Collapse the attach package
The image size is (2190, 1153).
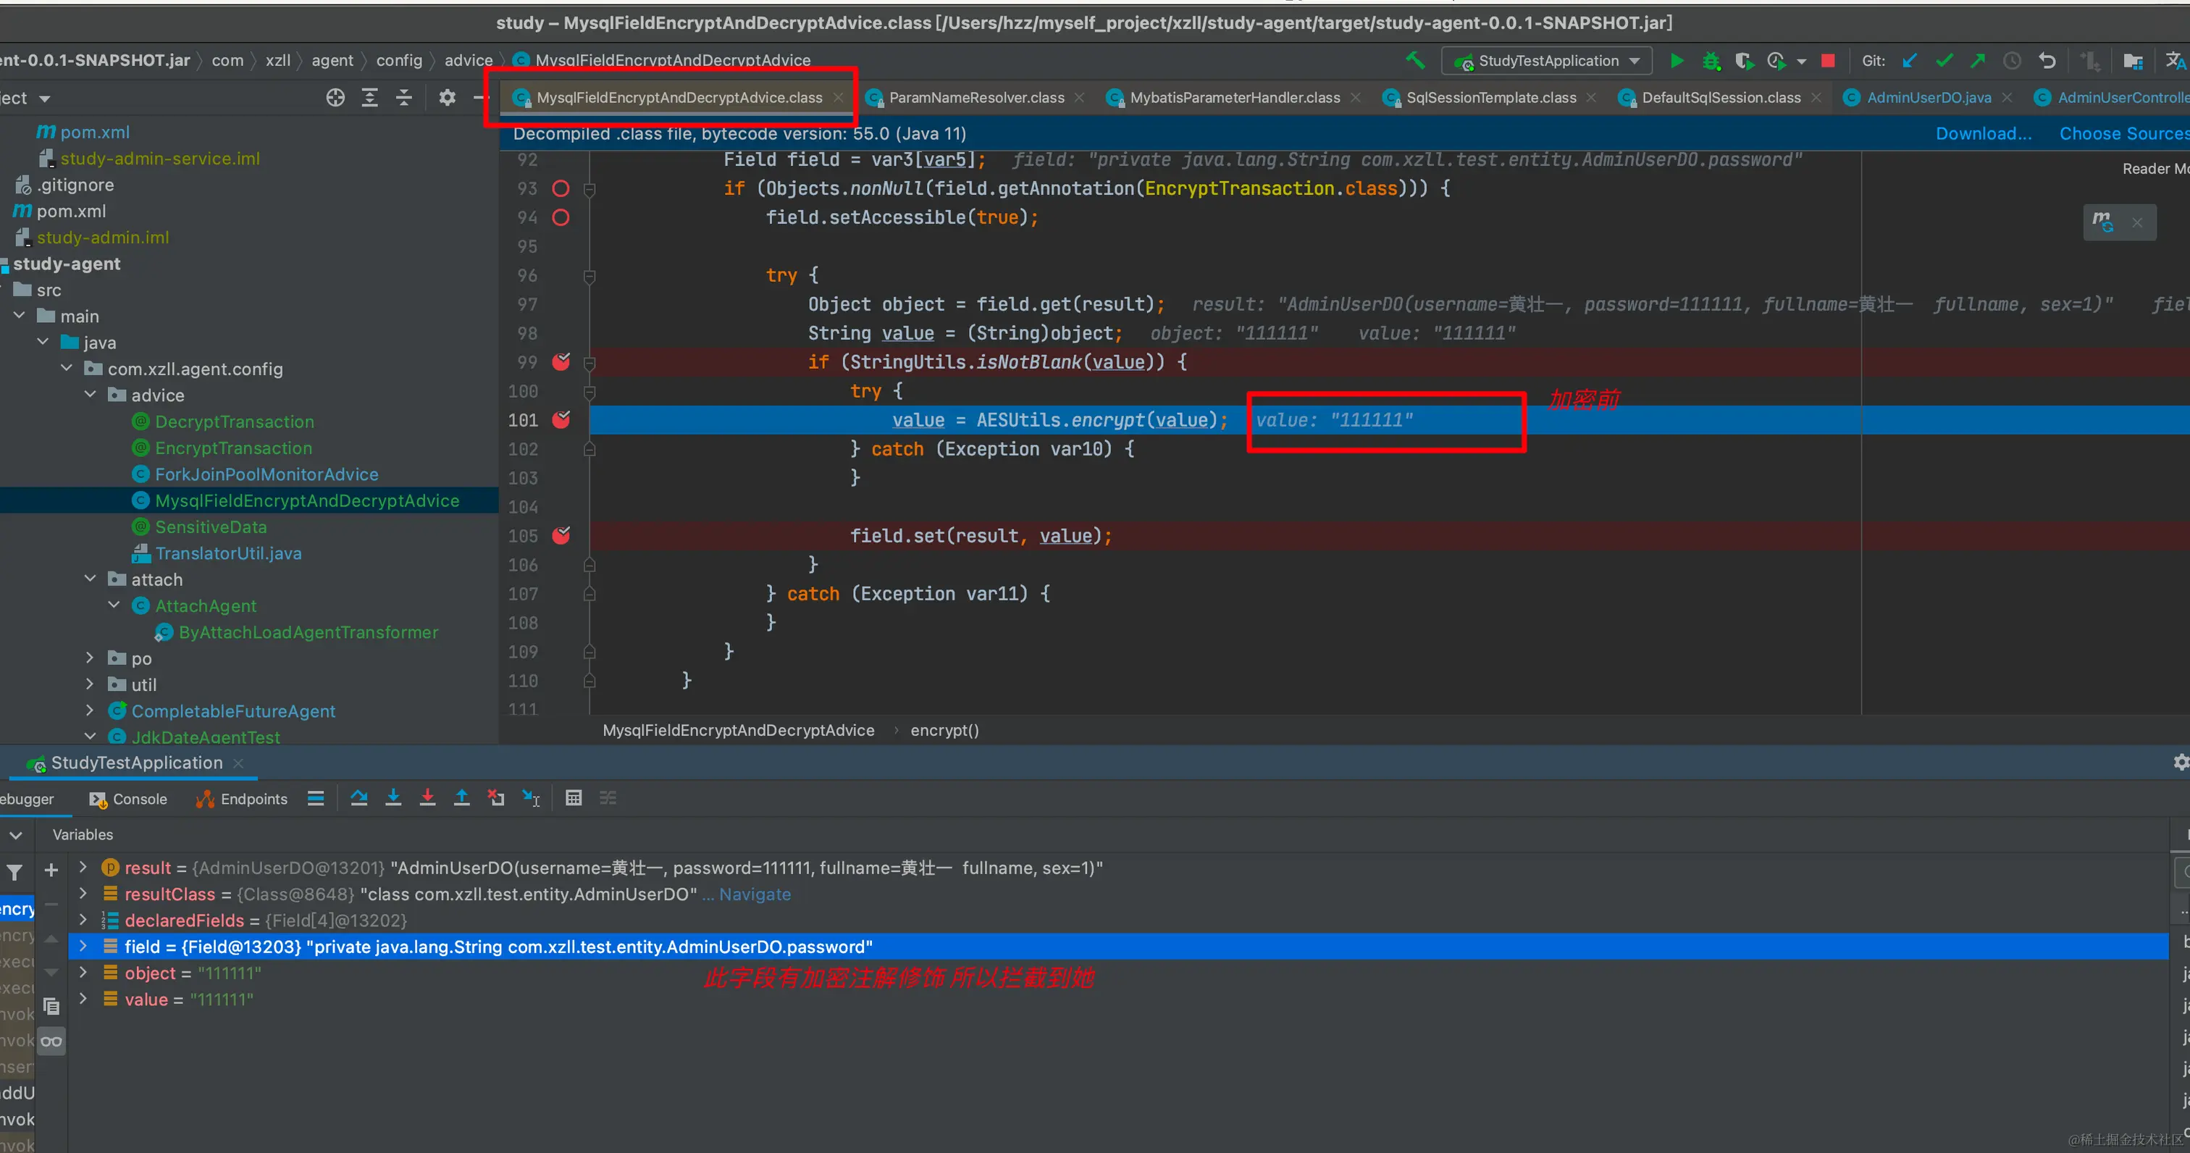point(90,578)
